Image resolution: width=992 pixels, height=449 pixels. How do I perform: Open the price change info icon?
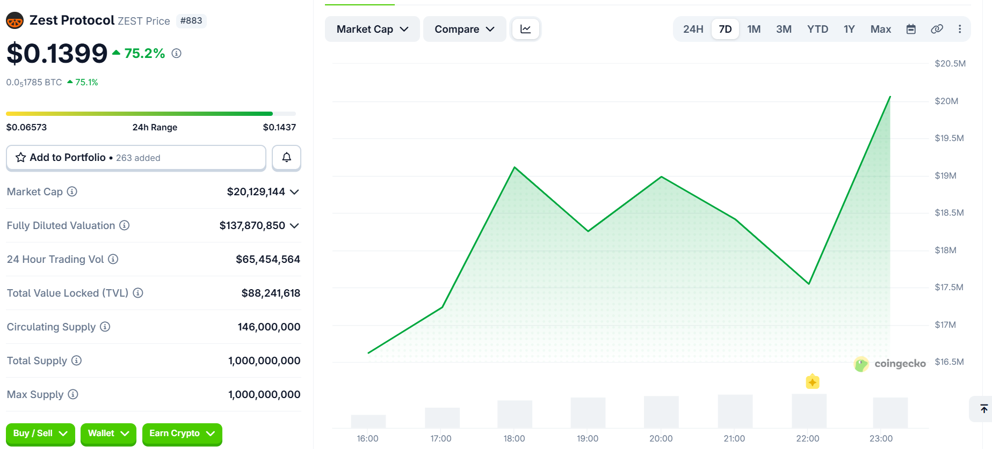(176, 53)
